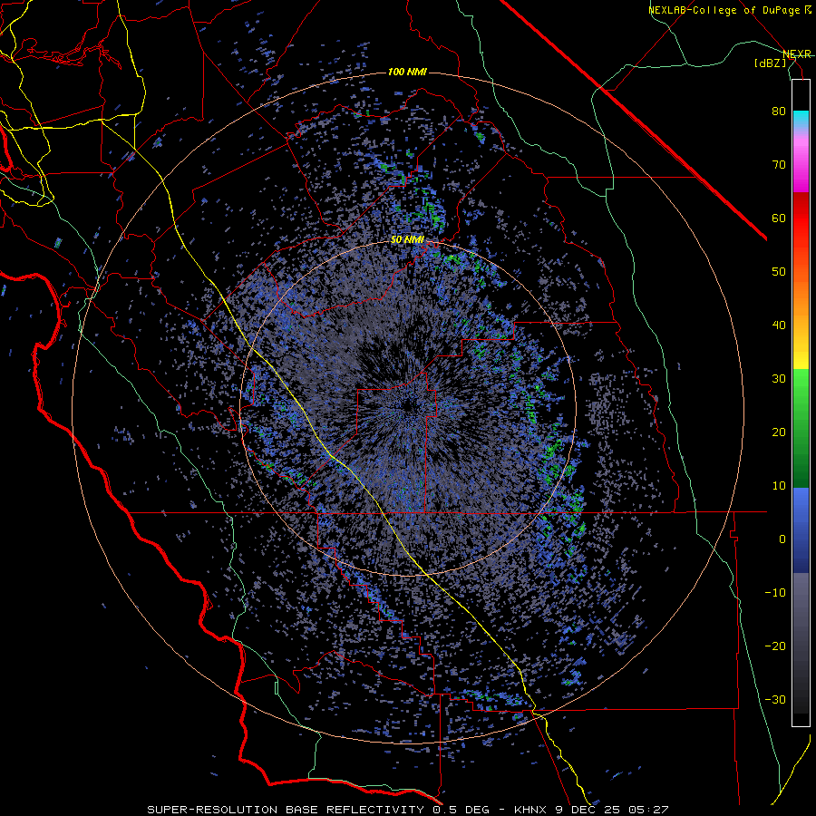The image size is (816, 816).
Task: Click the NEXLAB-College of DuPage watermark text
Action: 724,10
